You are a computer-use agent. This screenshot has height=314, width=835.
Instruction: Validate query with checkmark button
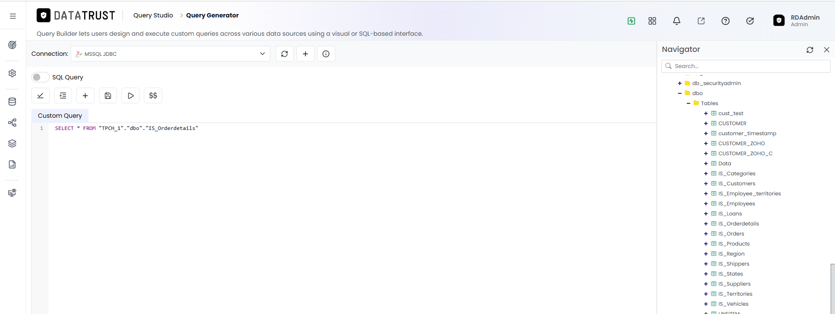click(41, 96)
